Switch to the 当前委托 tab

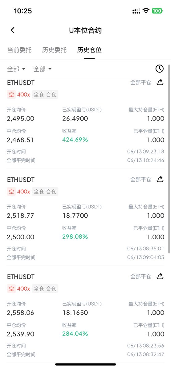pos(19,50)
